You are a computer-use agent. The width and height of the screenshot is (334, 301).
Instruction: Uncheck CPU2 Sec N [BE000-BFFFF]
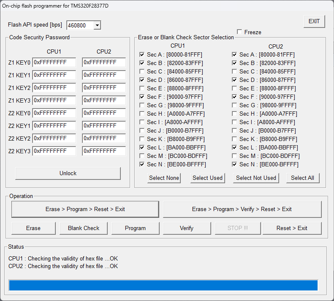234,165
